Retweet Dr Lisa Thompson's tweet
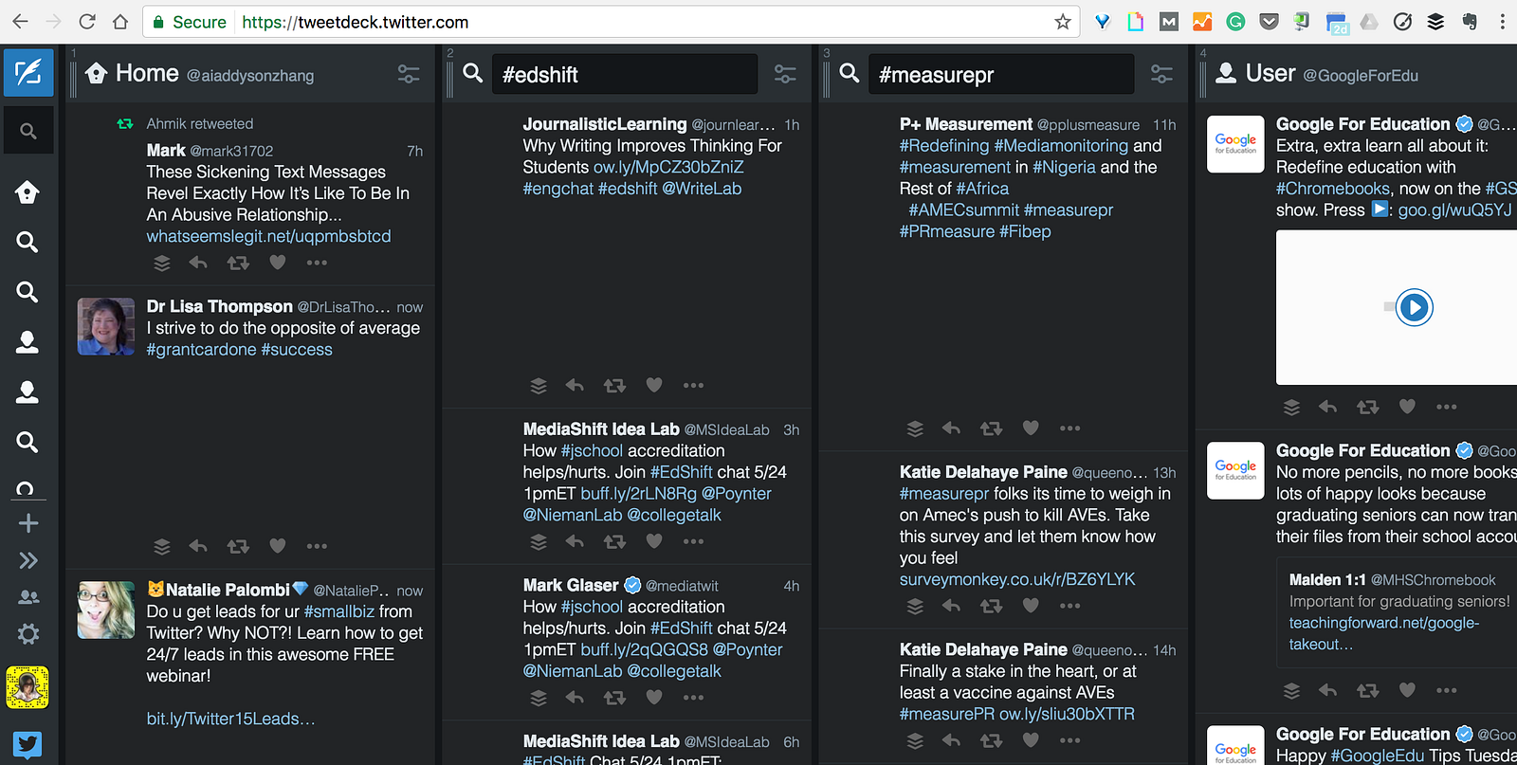1517x765 pixels. point(238,546)
